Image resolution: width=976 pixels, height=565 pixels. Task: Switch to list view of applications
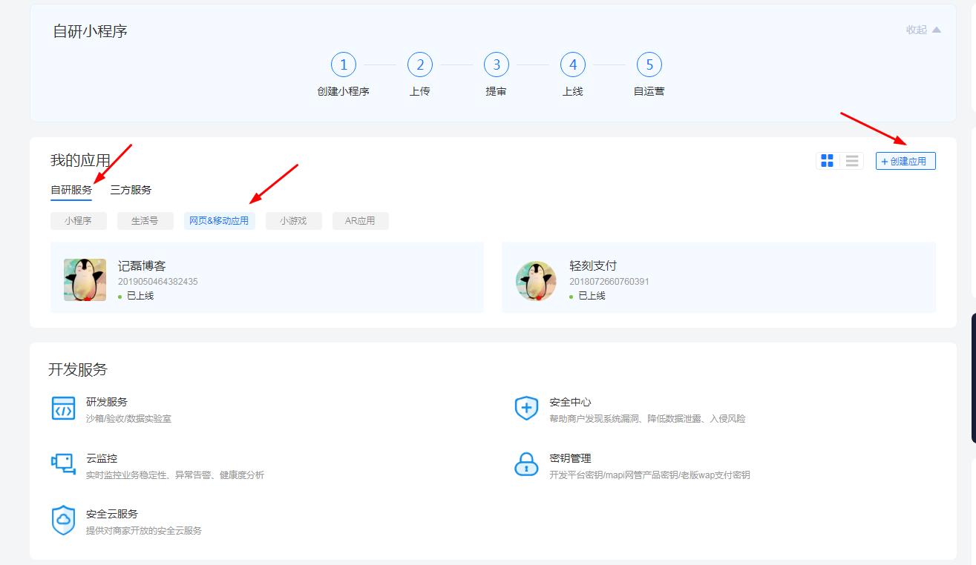[851, 160]
